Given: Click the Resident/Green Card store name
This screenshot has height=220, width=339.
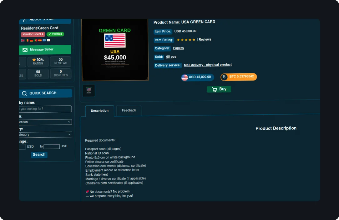Looking at the screenshot, I should 40,28.
